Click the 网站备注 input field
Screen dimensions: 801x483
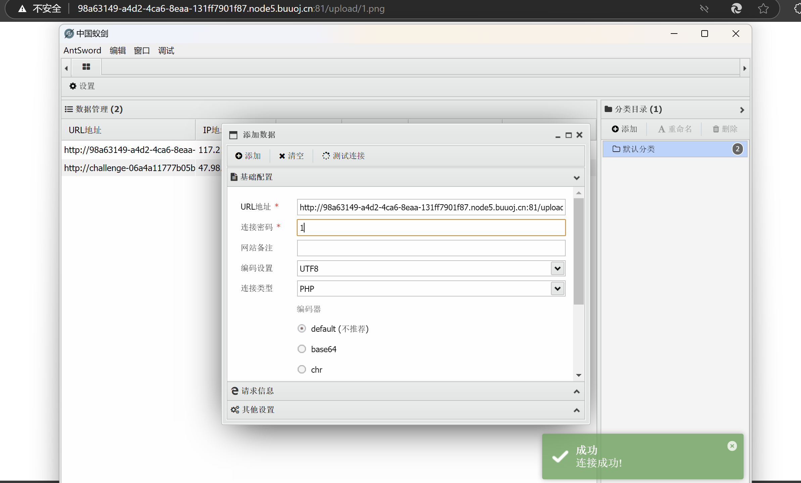(431, 248)
